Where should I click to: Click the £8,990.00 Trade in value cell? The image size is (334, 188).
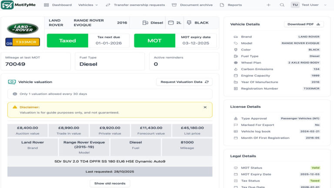(x=69, y=131)
